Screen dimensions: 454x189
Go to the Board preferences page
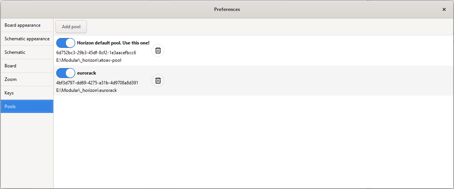[x=27, y=66]
